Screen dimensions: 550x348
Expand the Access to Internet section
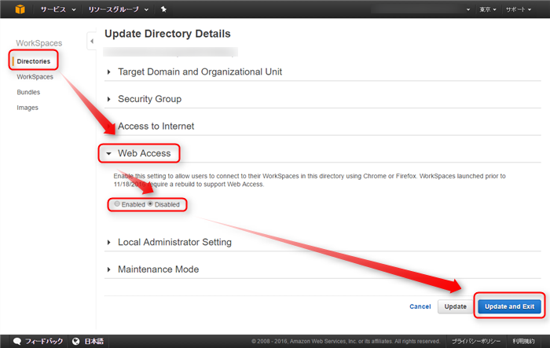[151, 126]
